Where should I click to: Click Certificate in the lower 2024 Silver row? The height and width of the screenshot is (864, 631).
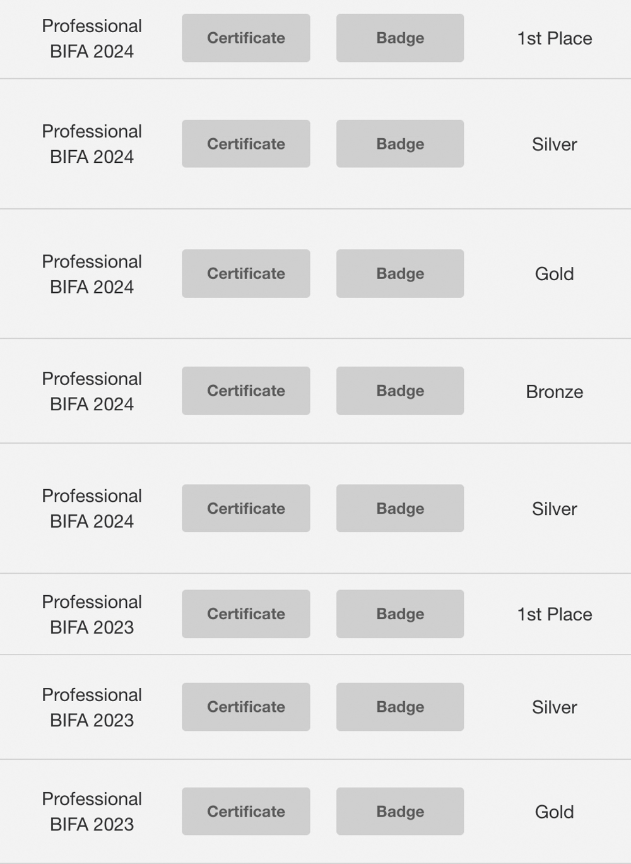(x=245, y=508)
